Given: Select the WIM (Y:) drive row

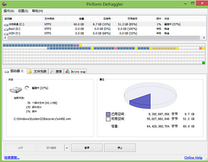Looking at the screenshot, I should pos(105,33).
